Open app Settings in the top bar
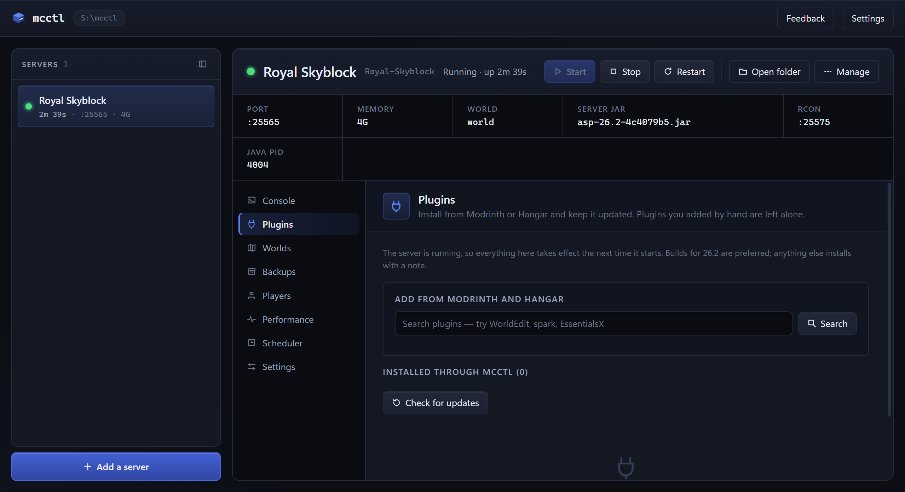 pos(868,18)
